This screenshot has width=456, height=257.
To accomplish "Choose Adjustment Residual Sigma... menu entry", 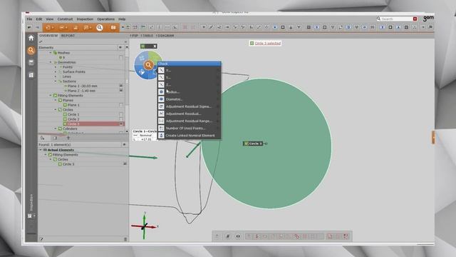I will click(x=189, y=106).
